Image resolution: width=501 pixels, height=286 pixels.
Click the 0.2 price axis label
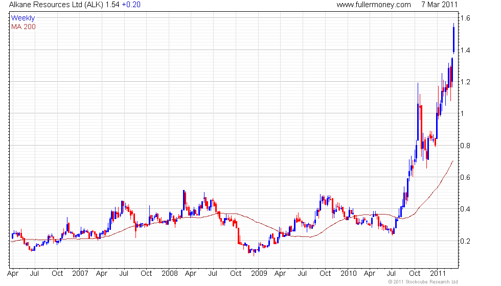click(465, 241)
